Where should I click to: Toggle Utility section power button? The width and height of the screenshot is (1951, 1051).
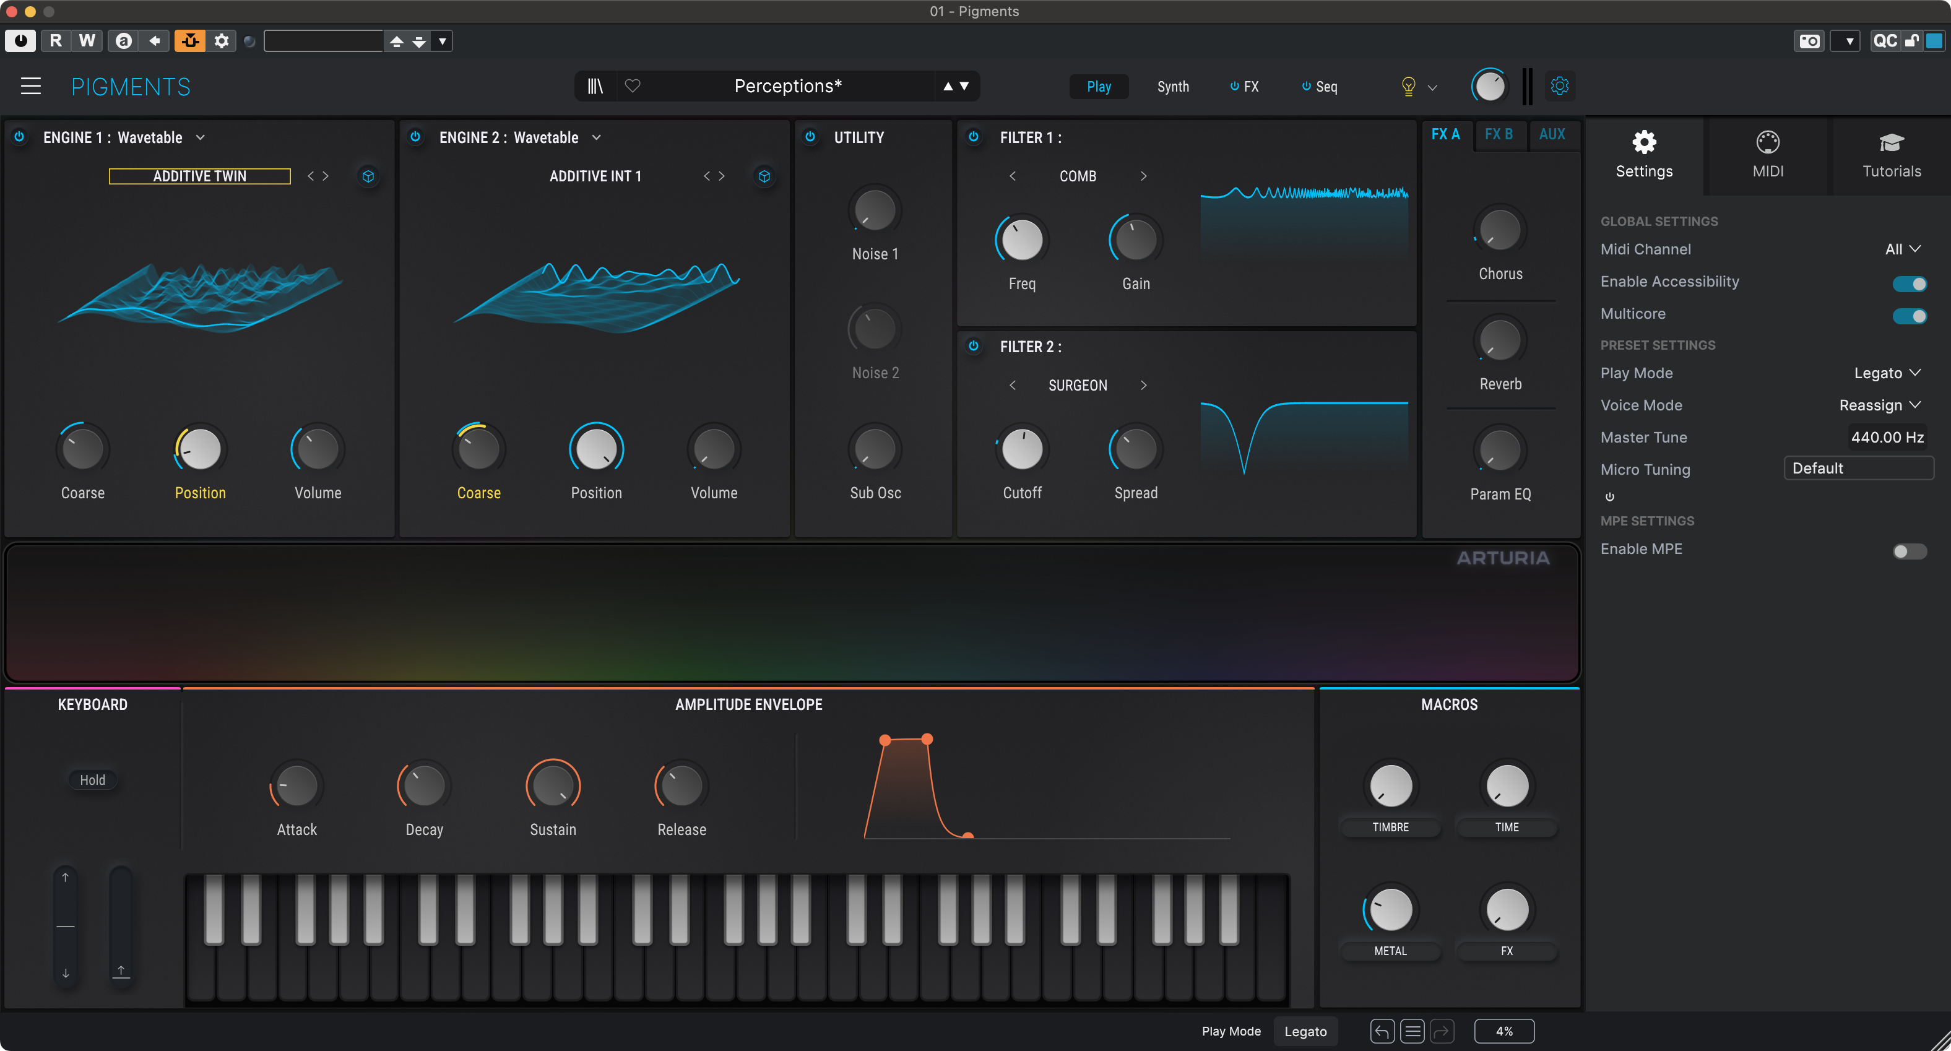810,137
